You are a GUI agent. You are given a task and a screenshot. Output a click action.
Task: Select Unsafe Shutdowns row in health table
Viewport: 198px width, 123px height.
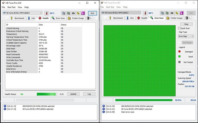click(x=44, y=66)
